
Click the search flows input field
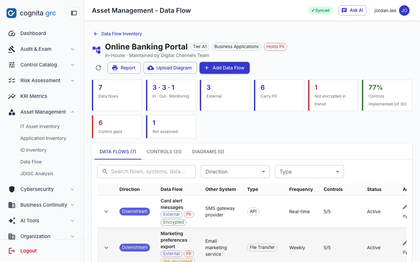[x=146, y=172]
